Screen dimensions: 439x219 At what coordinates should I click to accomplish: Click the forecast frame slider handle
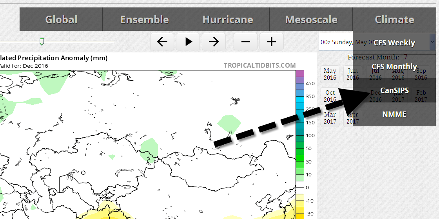[42, 41]
